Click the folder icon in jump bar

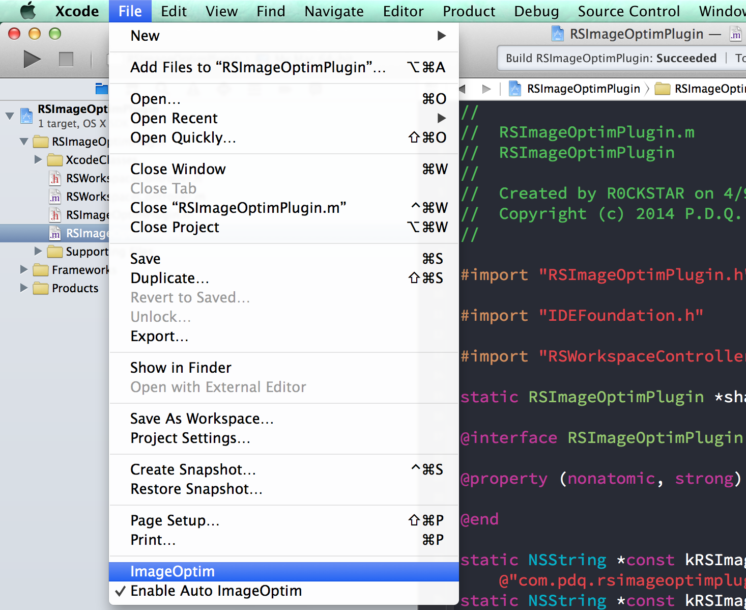point(662,89)
